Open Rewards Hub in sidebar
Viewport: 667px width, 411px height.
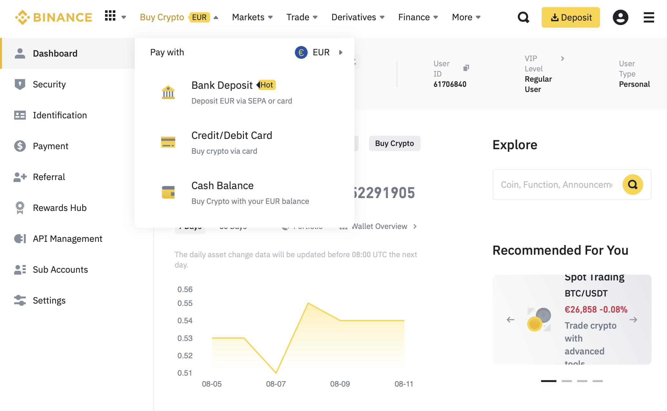click(x=60, y=208)
